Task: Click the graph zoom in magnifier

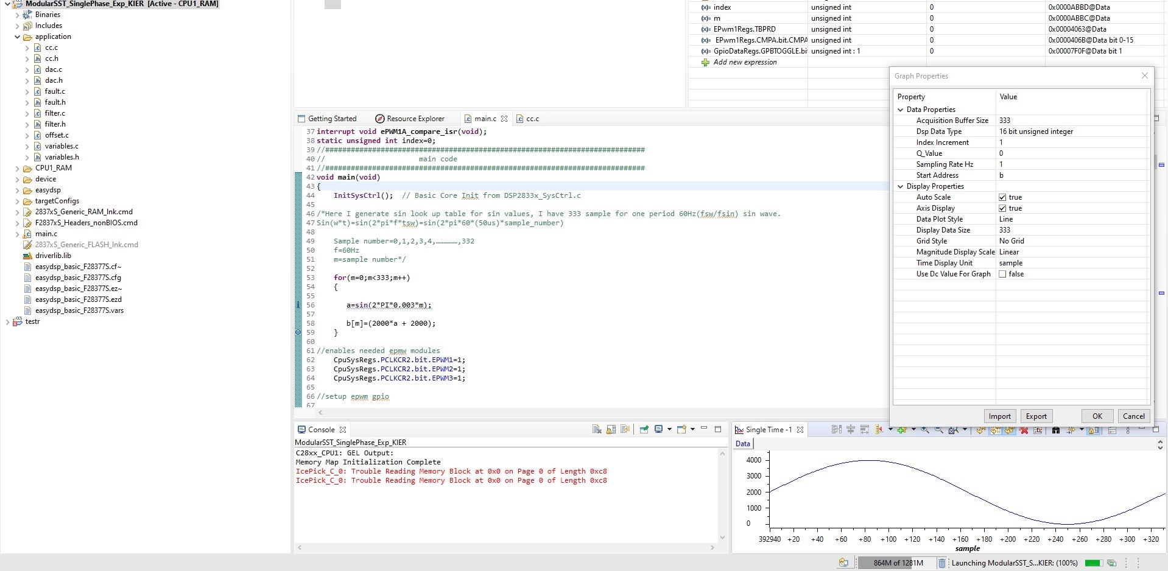Action: (925, 429)
